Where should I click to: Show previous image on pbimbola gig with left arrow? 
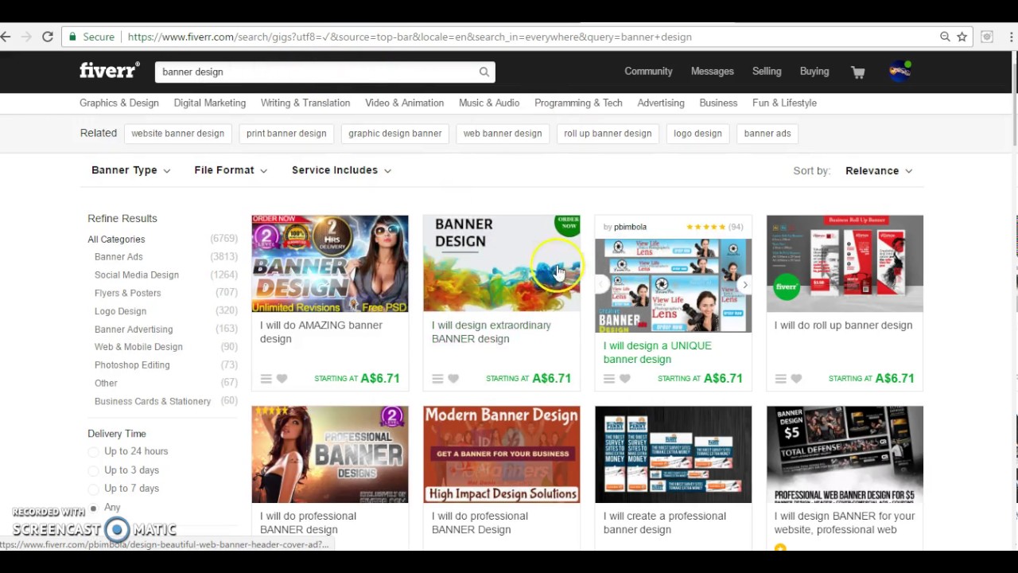pyautogui.click(x=602, y=285)
